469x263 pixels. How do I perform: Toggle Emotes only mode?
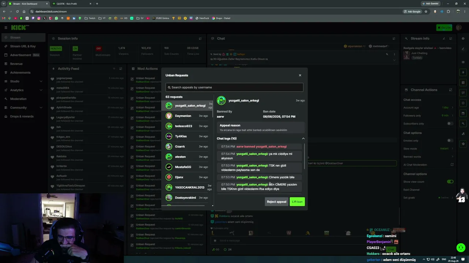click(x=450, y=141)
